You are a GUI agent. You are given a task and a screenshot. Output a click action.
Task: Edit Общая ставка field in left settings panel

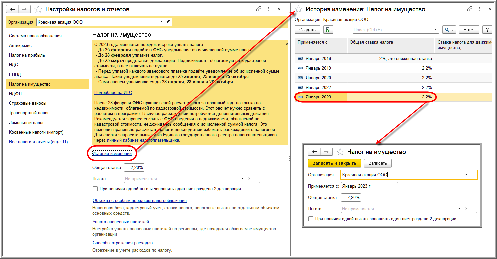[134, 168]
